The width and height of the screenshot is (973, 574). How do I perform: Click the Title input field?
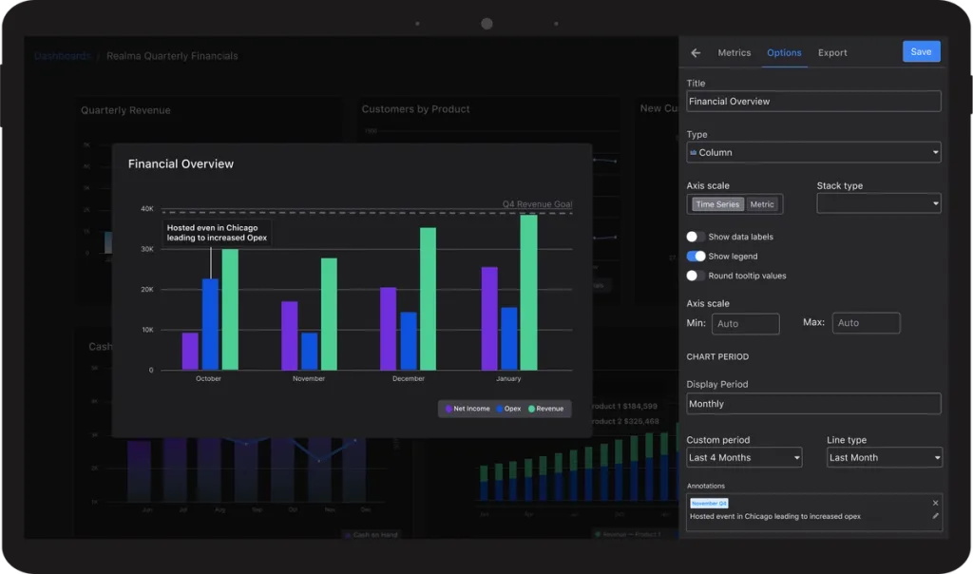(x=813, y=101)
